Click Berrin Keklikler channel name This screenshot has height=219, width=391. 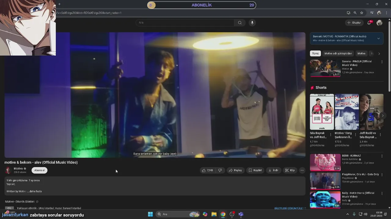click(x=349, y=159)
